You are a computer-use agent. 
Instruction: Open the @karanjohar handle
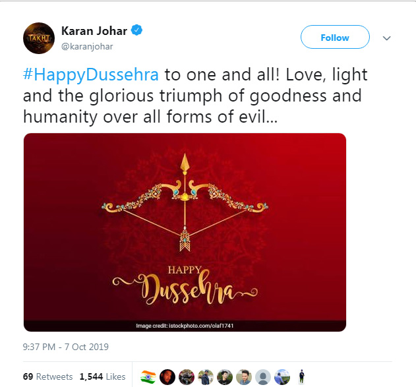coord(87,47)
